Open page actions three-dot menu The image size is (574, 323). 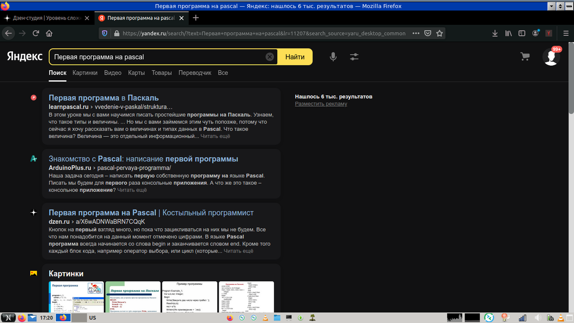click(416, 33)
